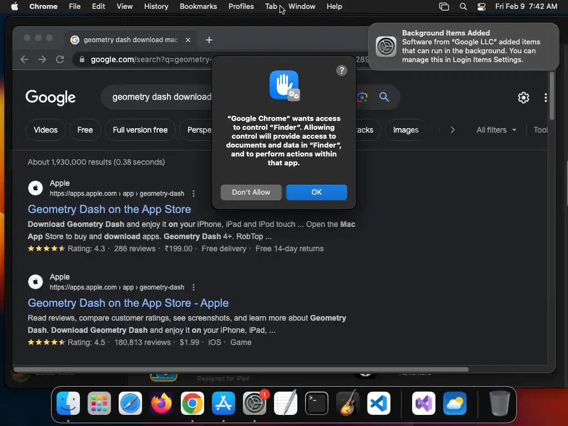Image resolution: width=568 pixels, height=426 pixels.
Task: Open Launchpad from the Dock
Action: (99, 403)
